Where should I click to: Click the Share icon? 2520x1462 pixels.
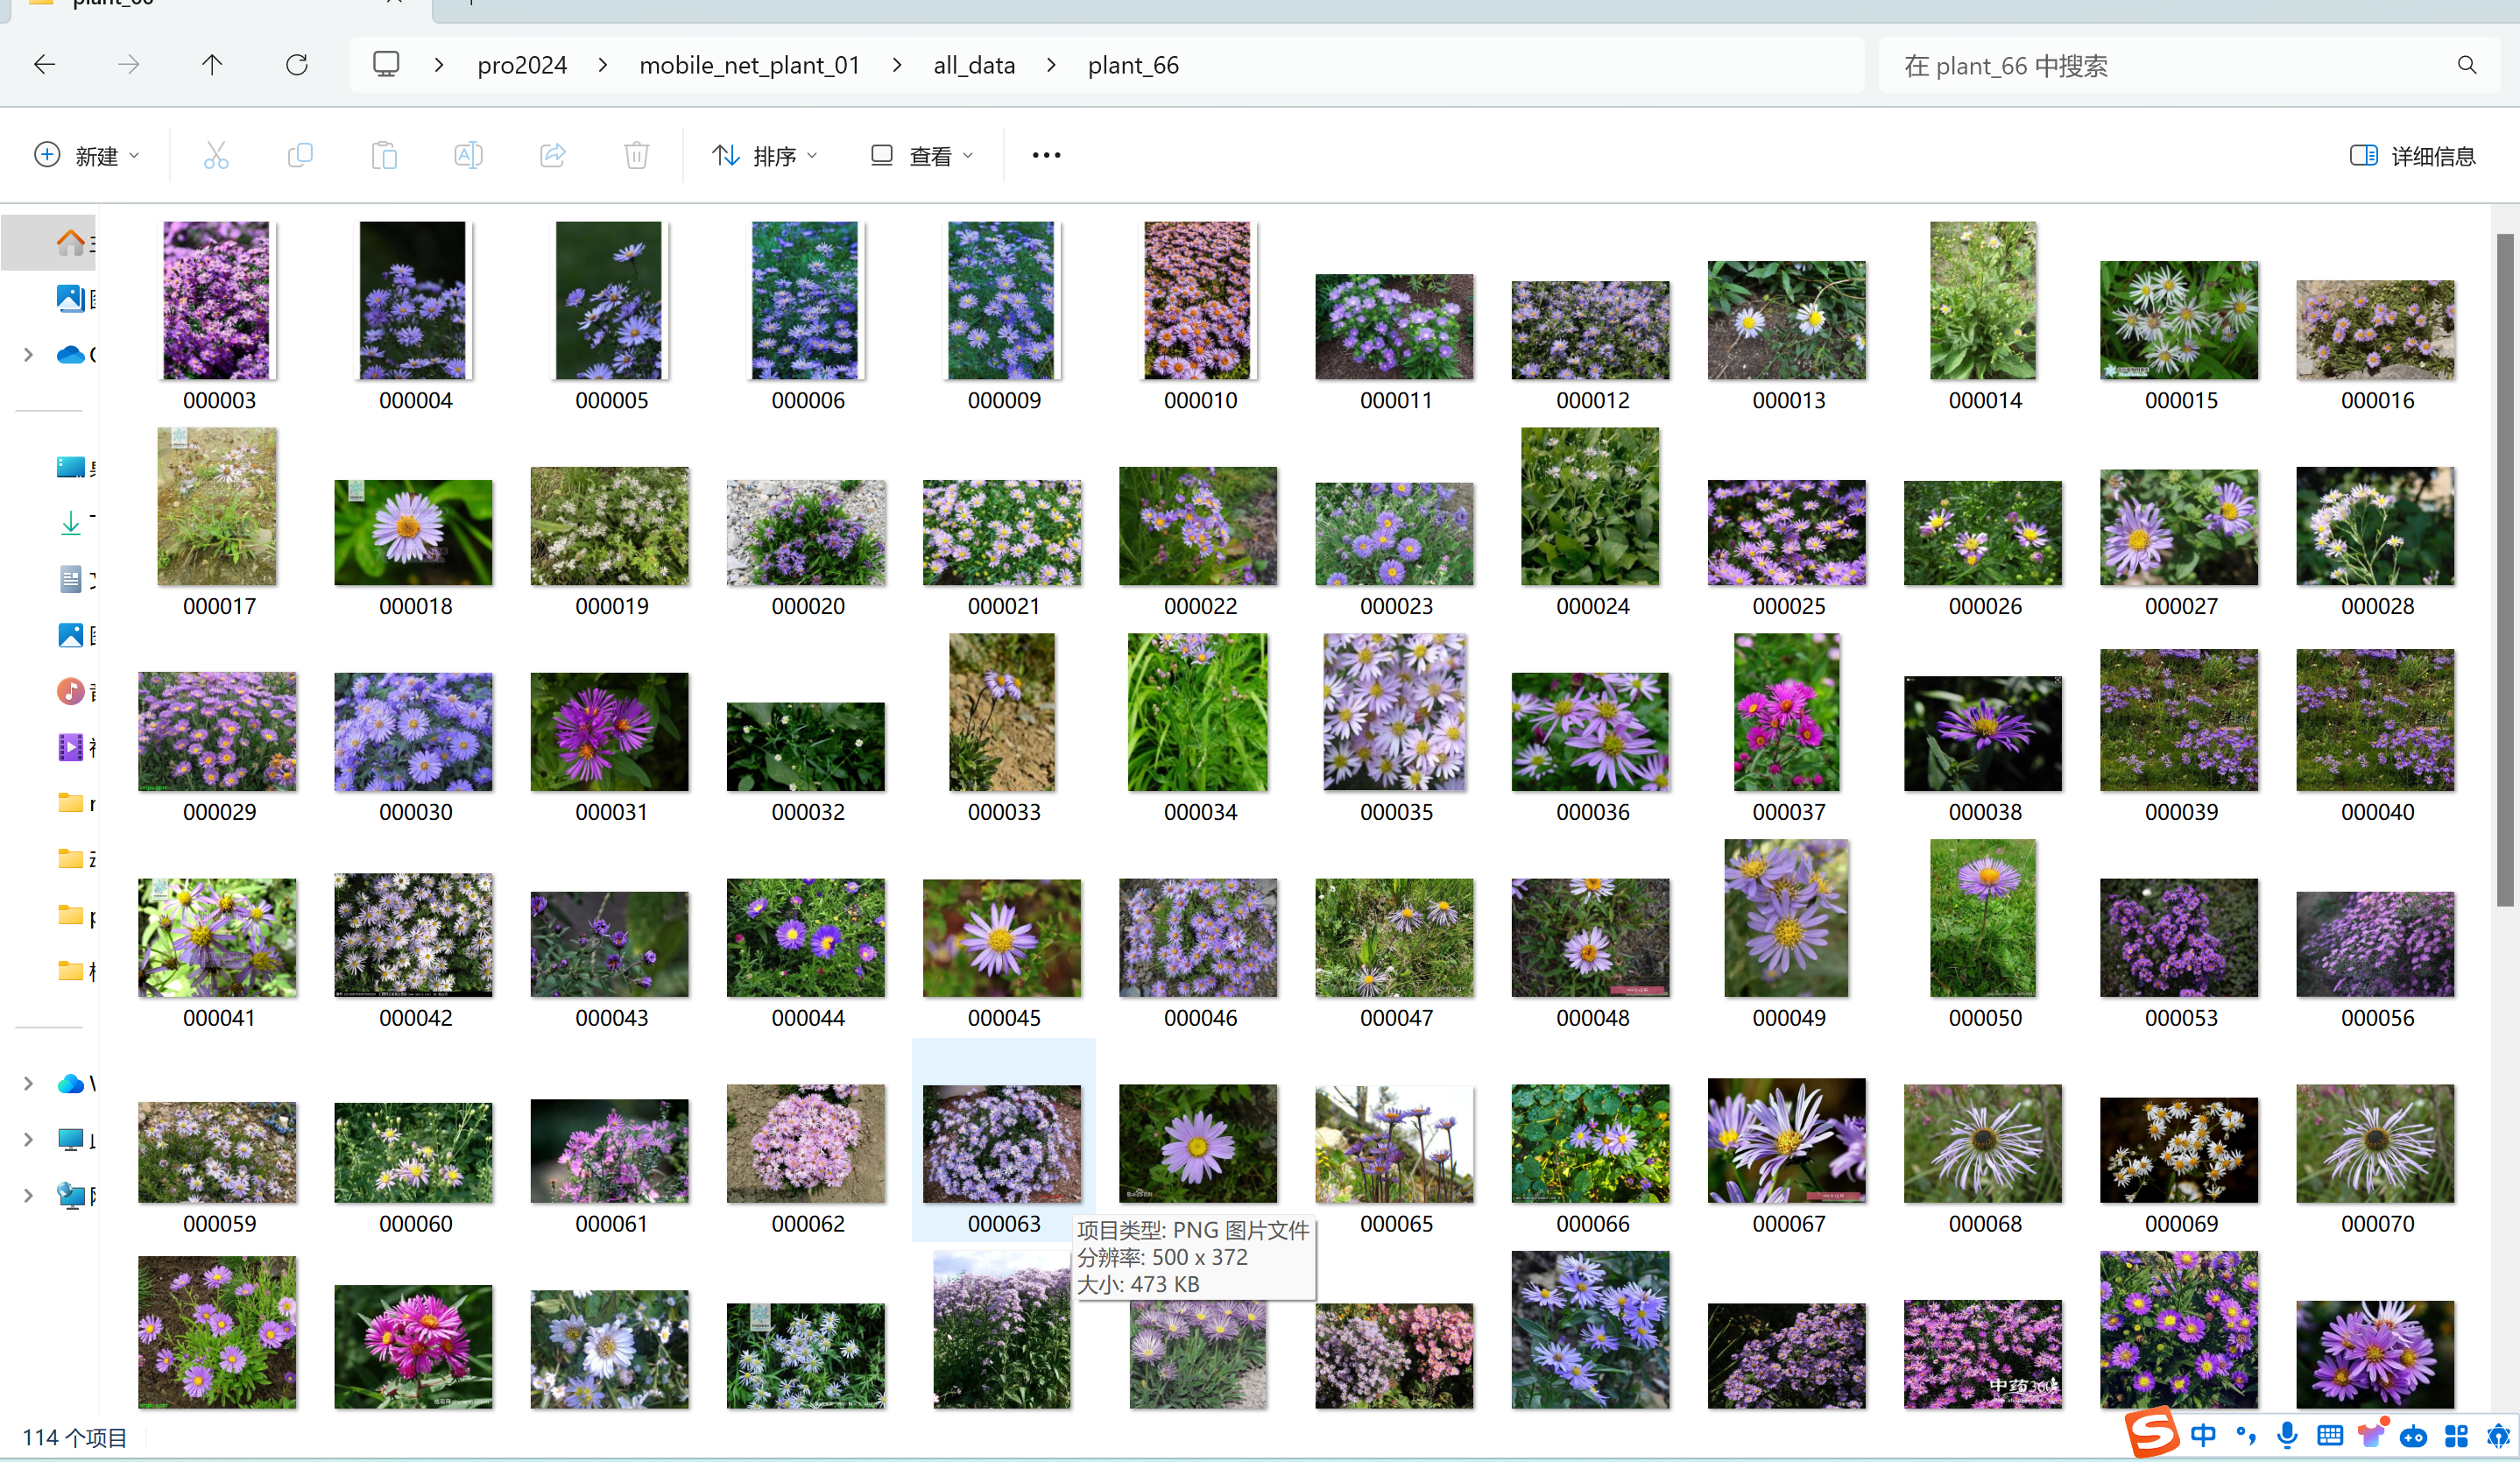click(553, 155)
